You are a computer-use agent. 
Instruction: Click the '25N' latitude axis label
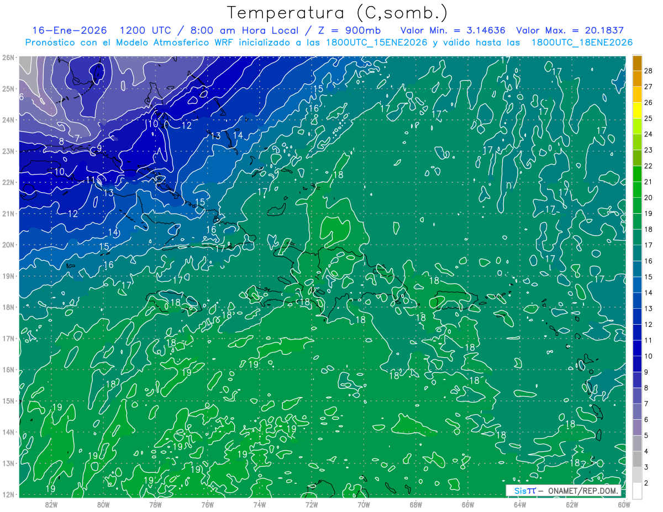[x=8, y=88]
